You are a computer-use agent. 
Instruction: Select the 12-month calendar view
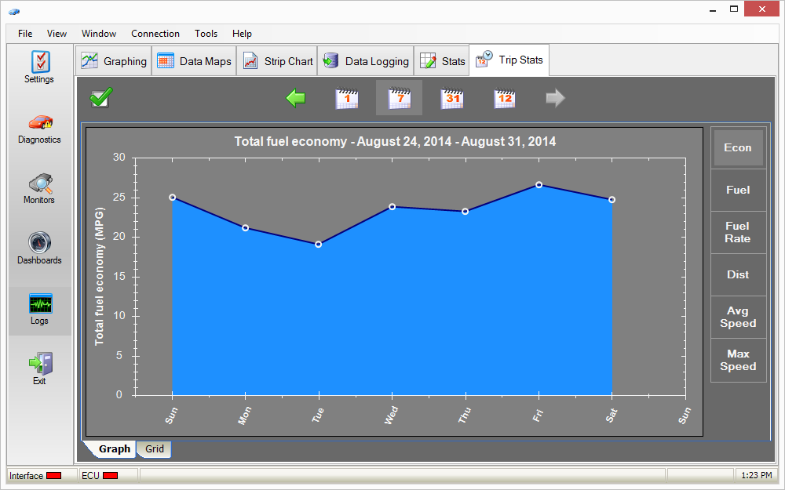tap(504, 98)
